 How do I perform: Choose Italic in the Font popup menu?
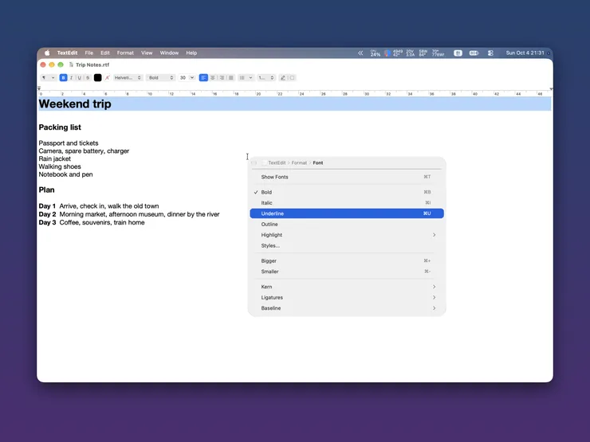coord(347,202)
